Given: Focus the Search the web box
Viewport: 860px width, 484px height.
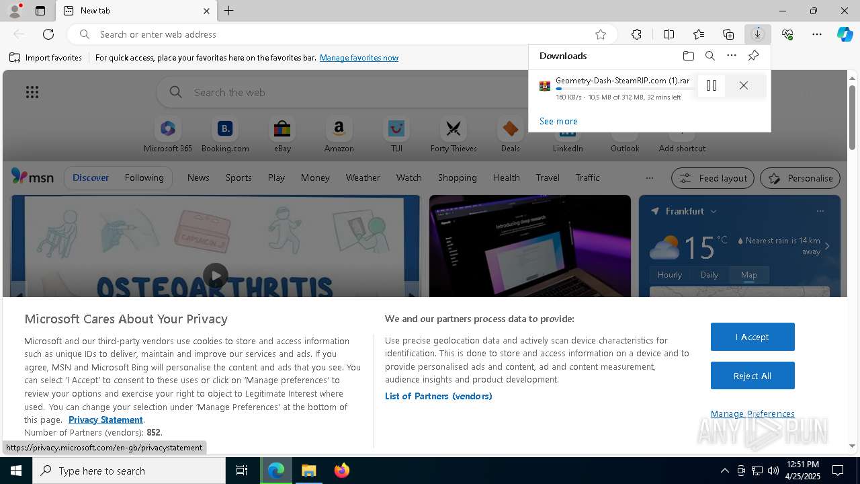Looking at the screenshot, I should pos(343,92).
